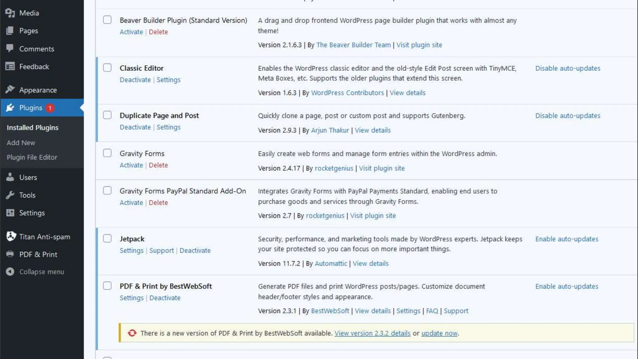
Task: Enable auto-updates for Jetpack
Action: point(567,239)
